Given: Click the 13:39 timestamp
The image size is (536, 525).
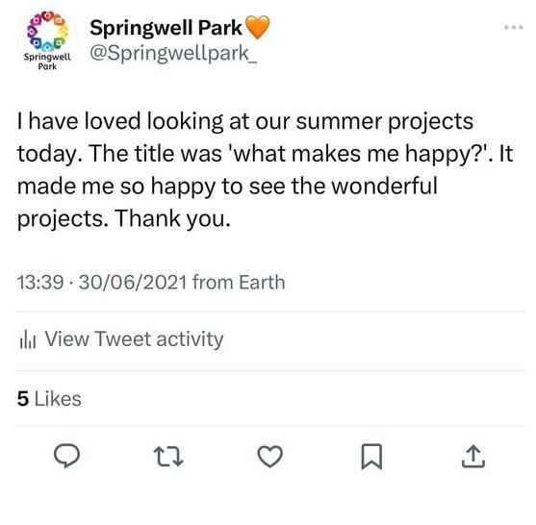Looking at the screenshot, I should coord(40,283).
